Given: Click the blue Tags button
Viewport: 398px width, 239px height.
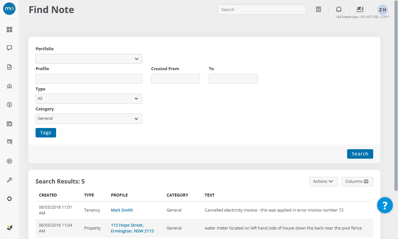Looking at the screenshot, I should 46,133.
